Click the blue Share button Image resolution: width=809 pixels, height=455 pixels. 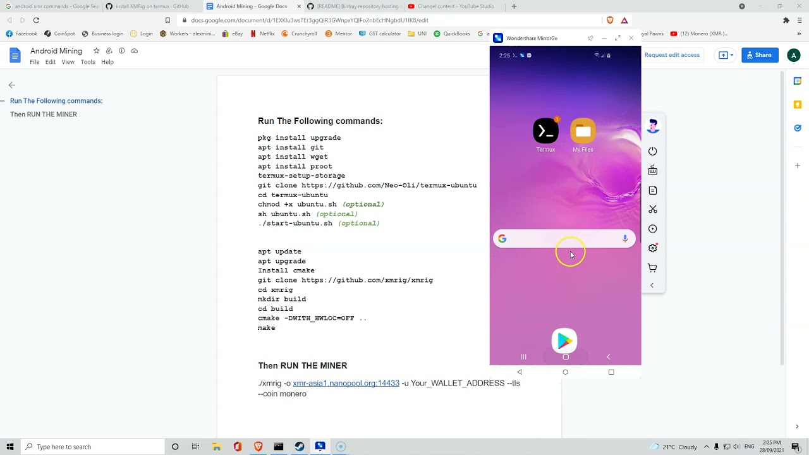tap(760, 55)
